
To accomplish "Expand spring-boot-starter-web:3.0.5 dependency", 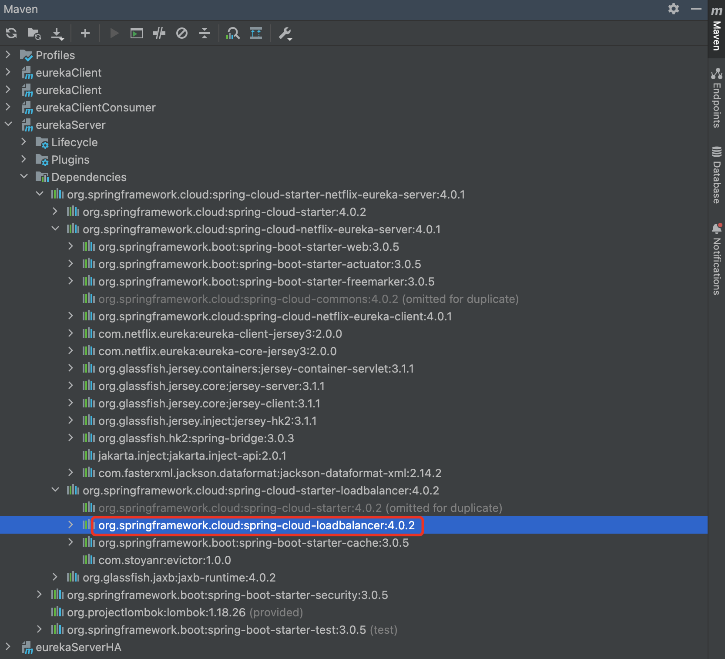I will point(70,246).
